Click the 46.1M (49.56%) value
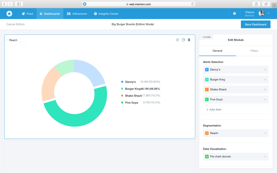The width and height of the screenshot is (277, 173). click(x=150, y=89)
